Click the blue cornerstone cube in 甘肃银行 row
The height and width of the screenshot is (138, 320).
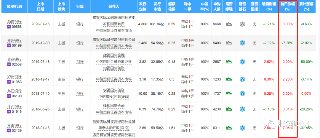pos(242,128)
